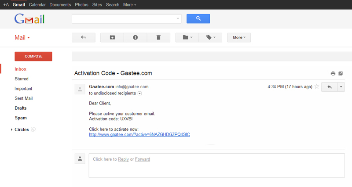Archive this email with the archive icon

[x=112, y=37]
